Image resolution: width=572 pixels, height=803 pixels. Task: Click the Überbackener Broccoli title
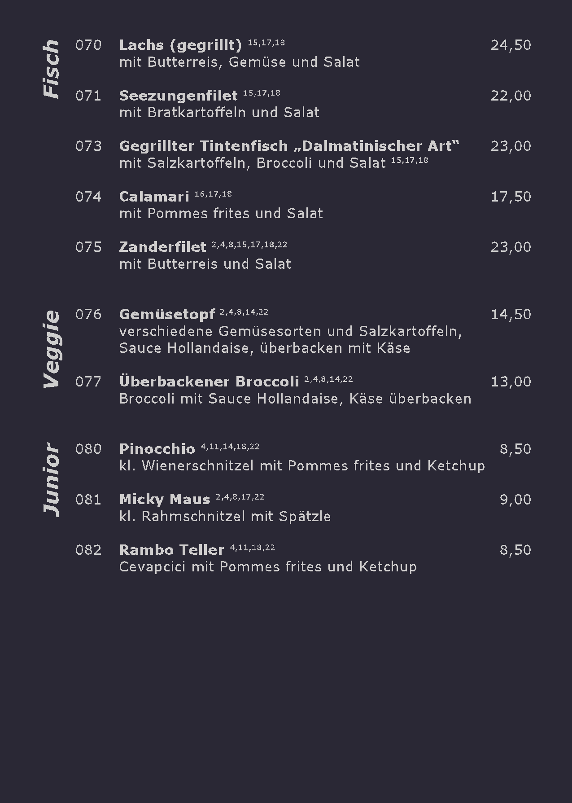point(209,382)
